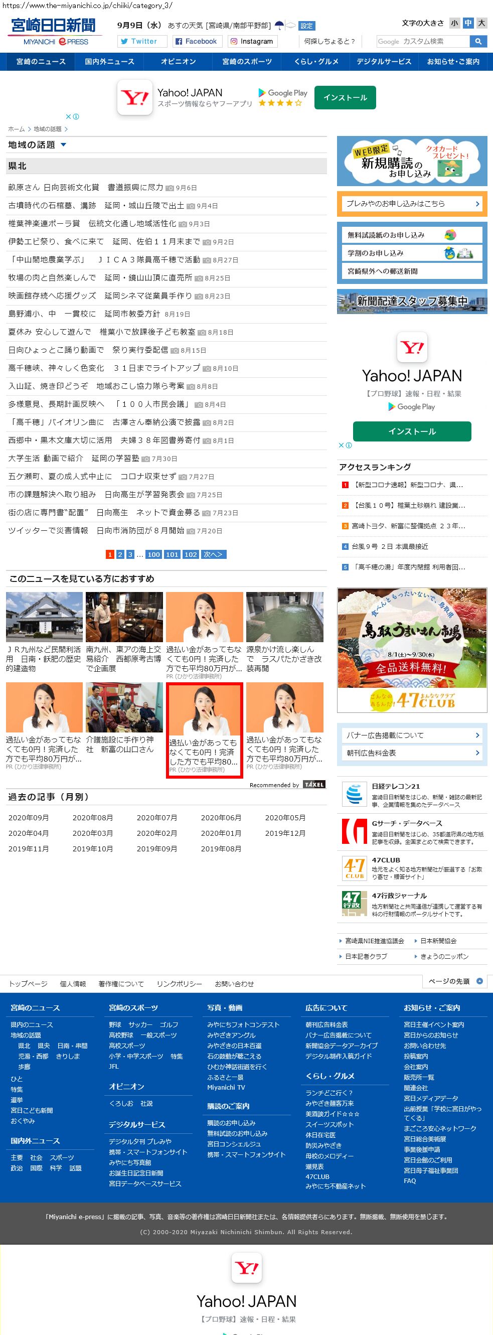Go to pagination page 102
Viewport: 493px width, 1335px height.
coord(191,554)
